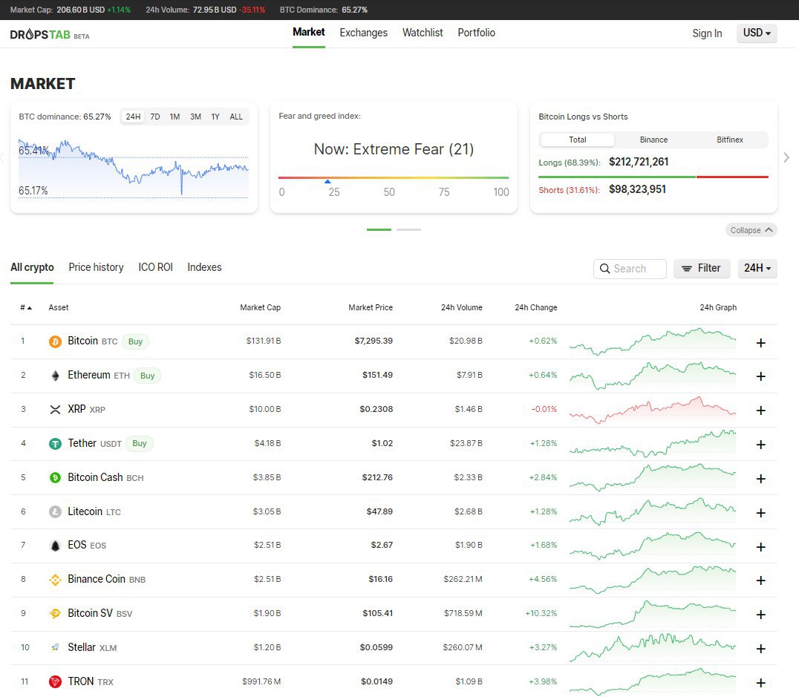Switch to ICO ROI tab

(155, 267)
